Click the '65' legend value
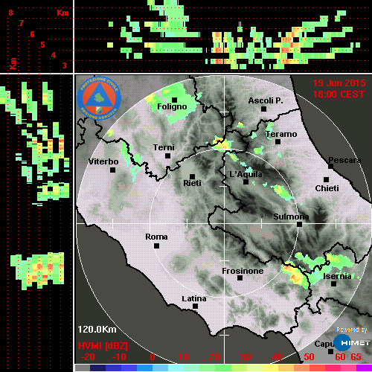The width and height of the screenshot is (372, 372). click(356, 357)
